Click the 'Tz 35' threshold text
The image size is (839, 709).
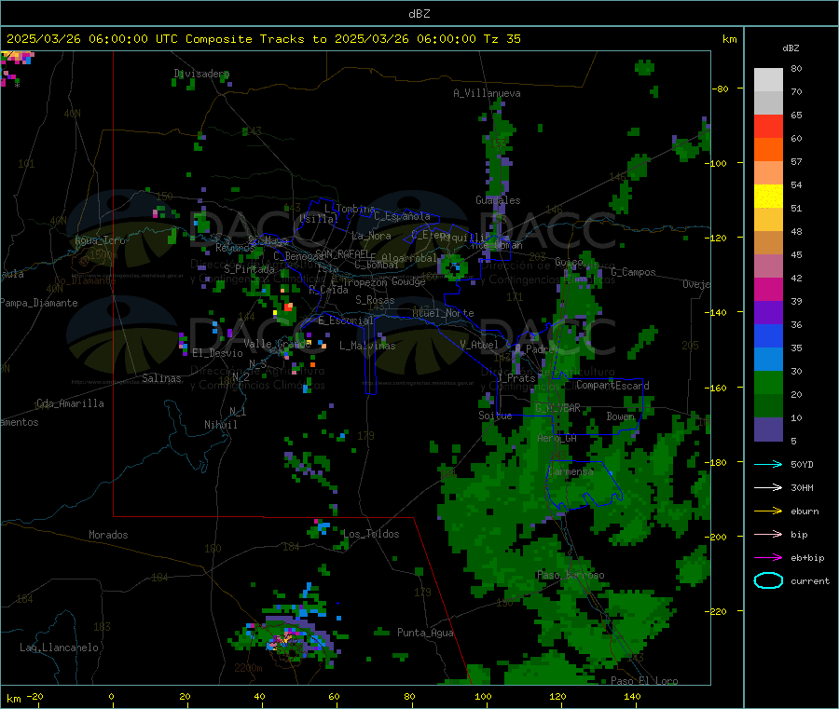pyautogui.click(x=502, y=39)
